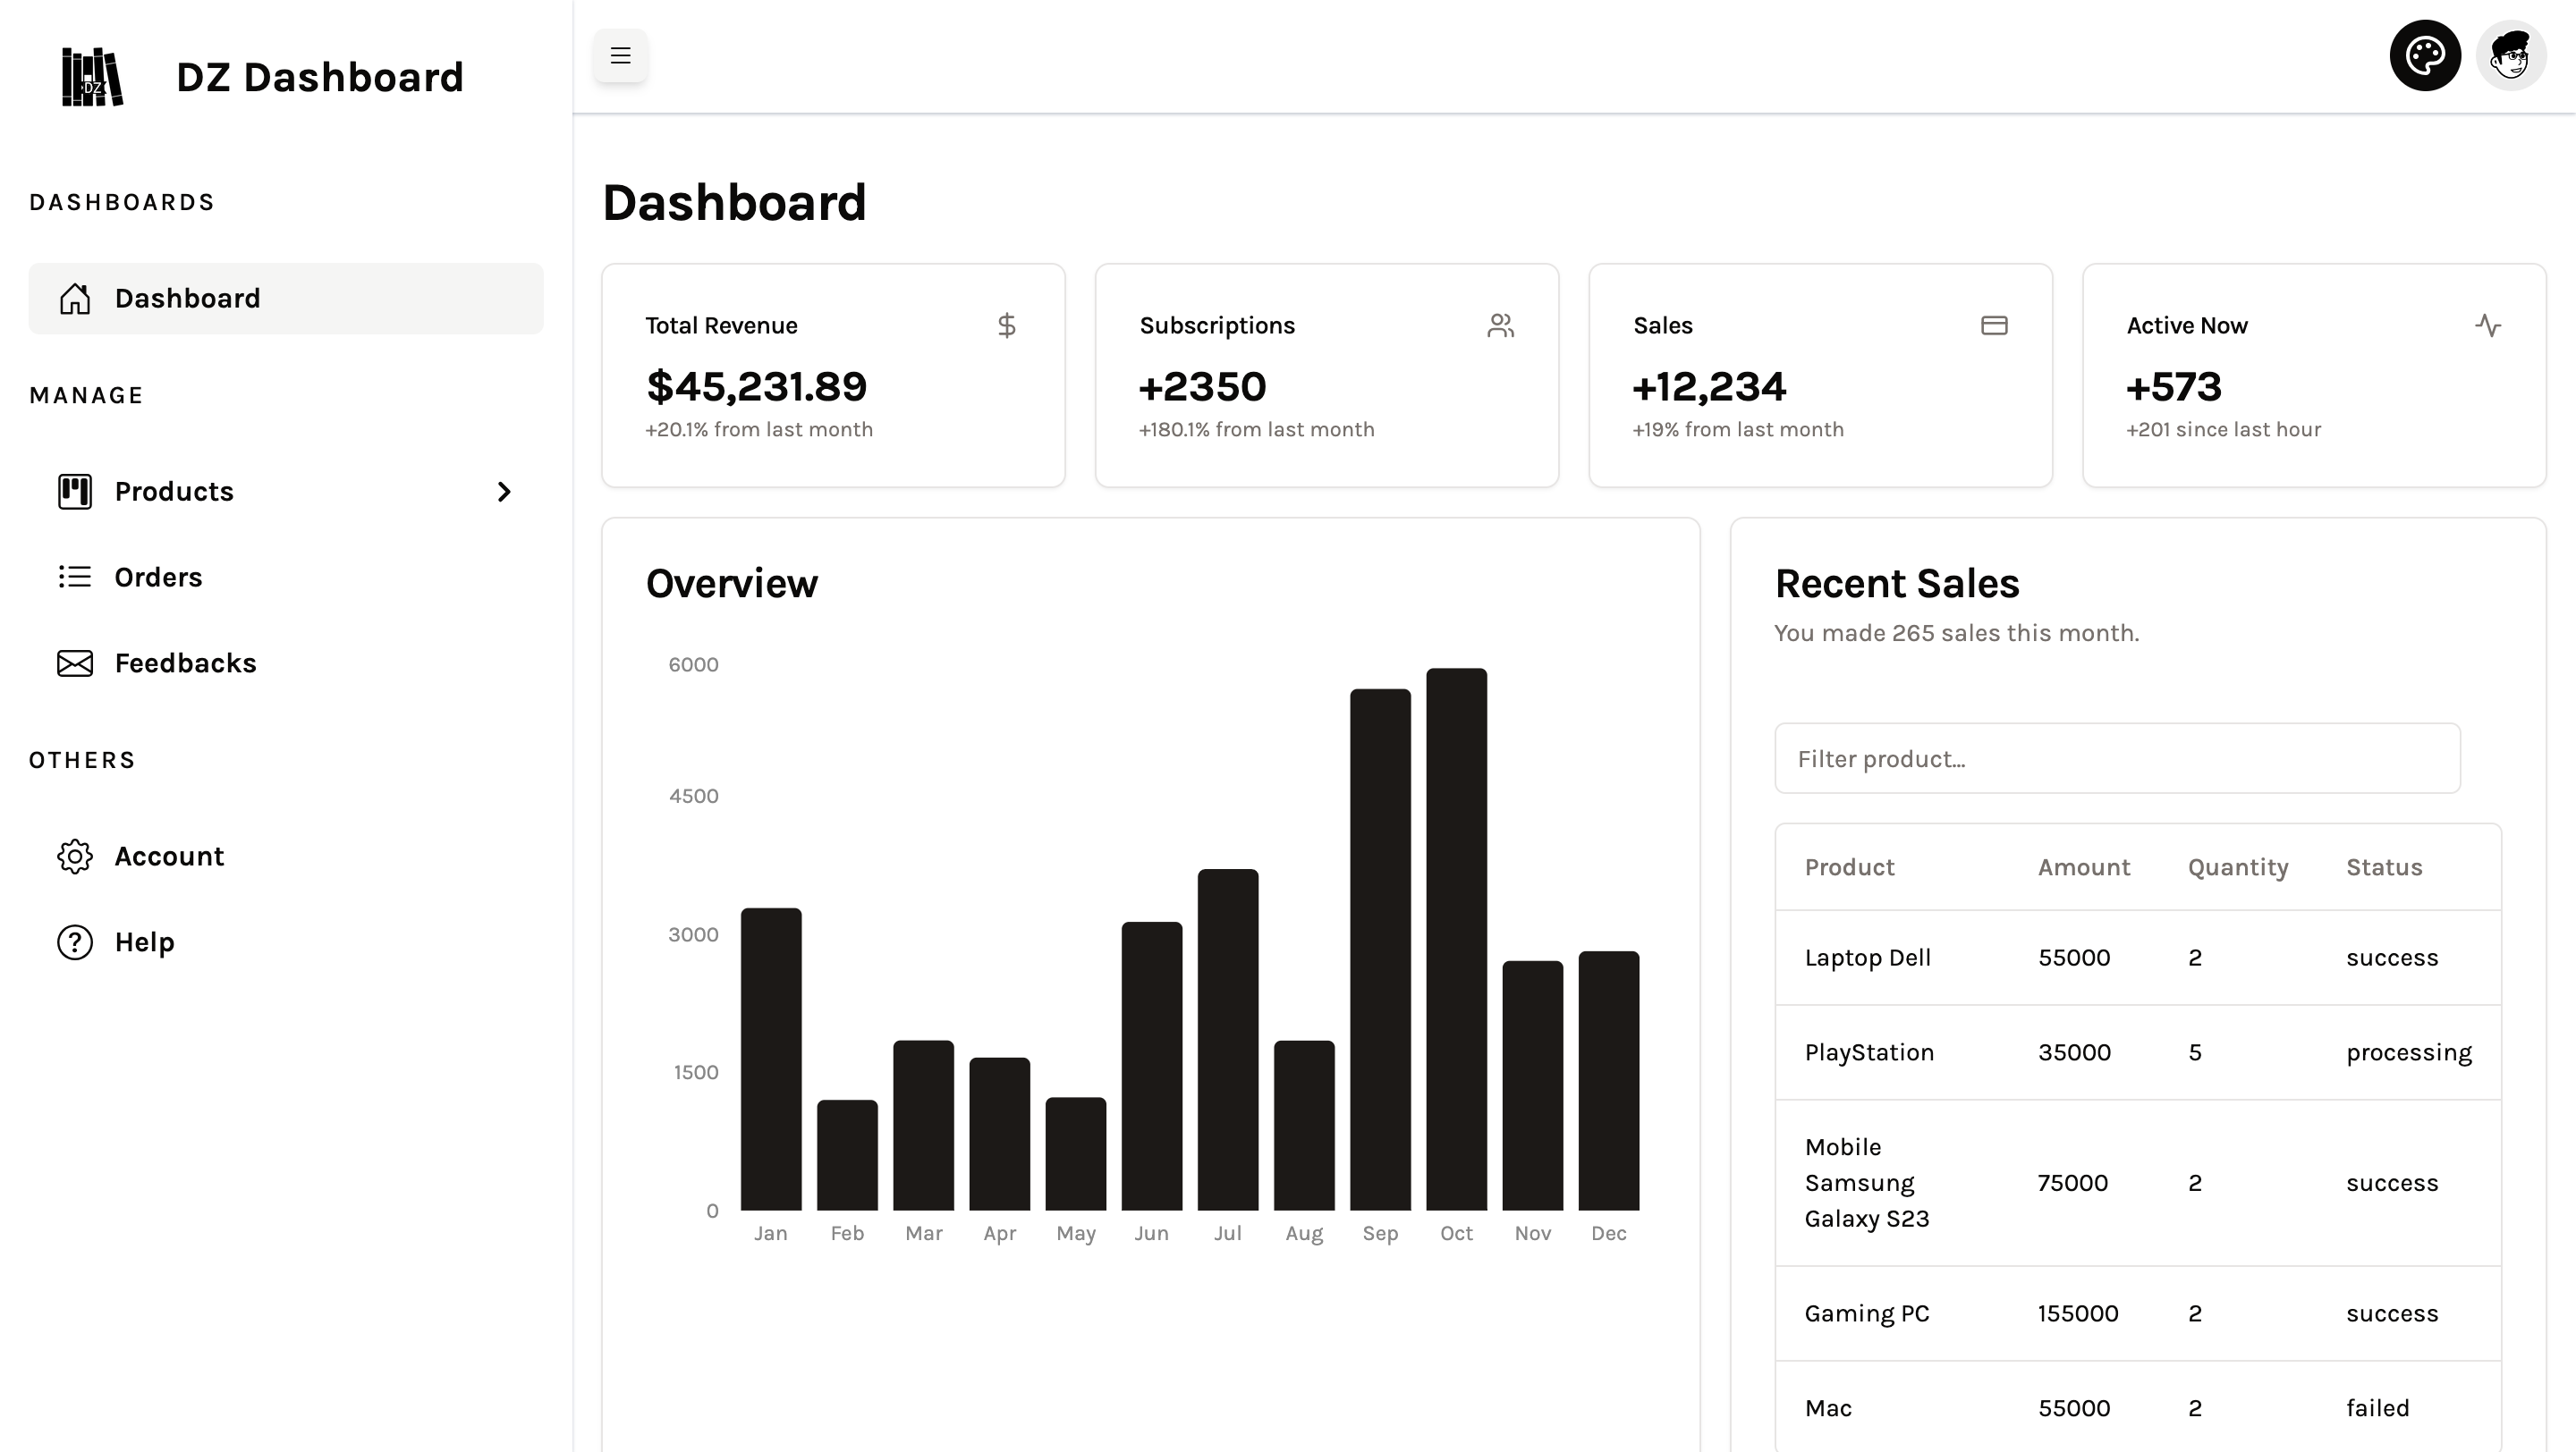Open Help in sidebar

tap(286, 942)
